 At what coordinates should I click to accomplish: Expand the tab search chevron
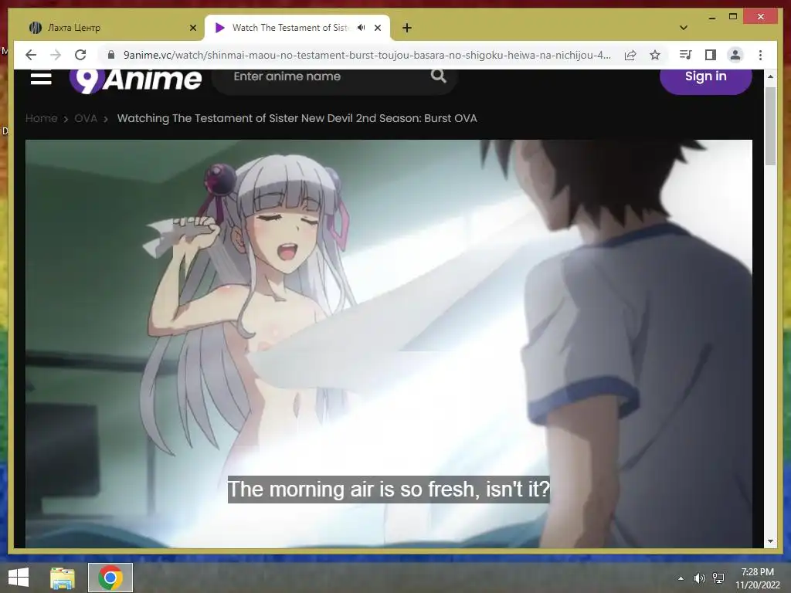tap(684, 28)
